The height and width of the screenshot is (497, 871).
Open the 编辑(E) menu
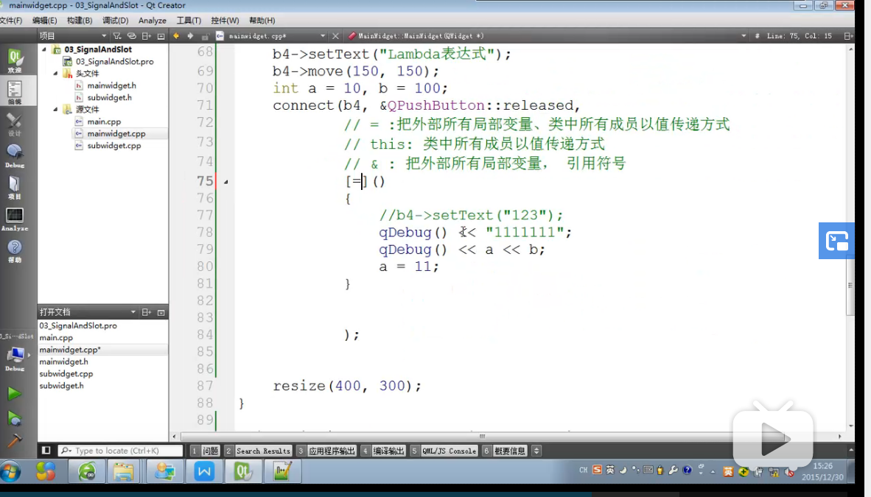[44, 20]
